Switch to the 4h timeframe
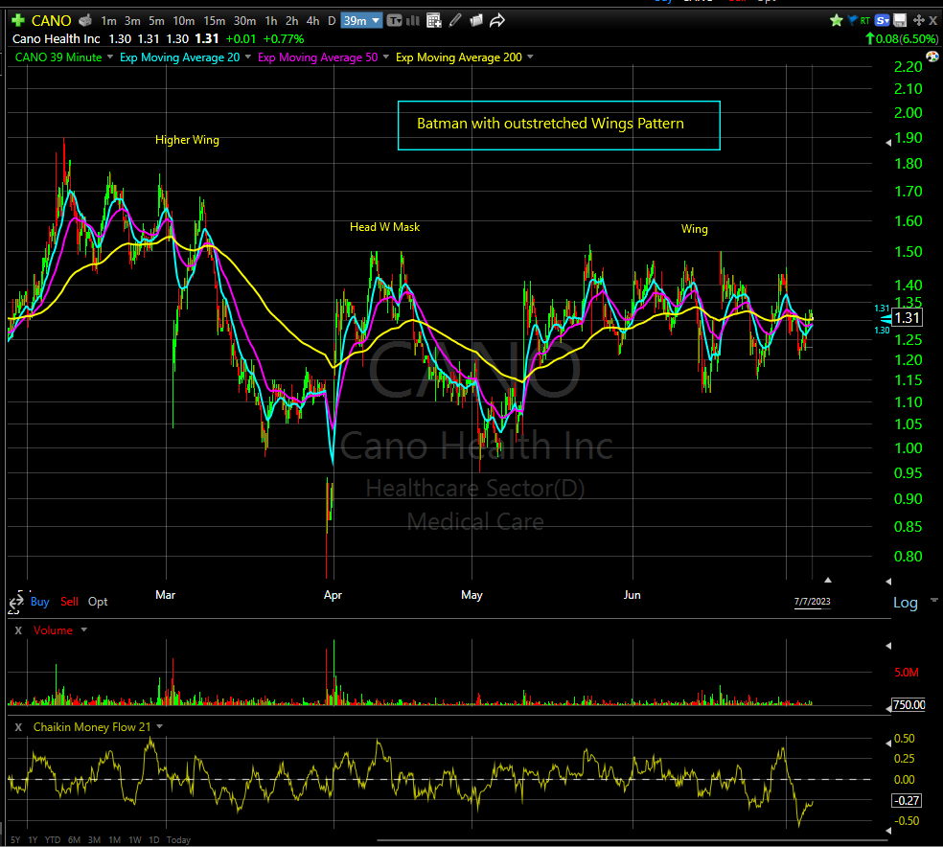This screenshot has width=943, height=847. coord(312,21)
